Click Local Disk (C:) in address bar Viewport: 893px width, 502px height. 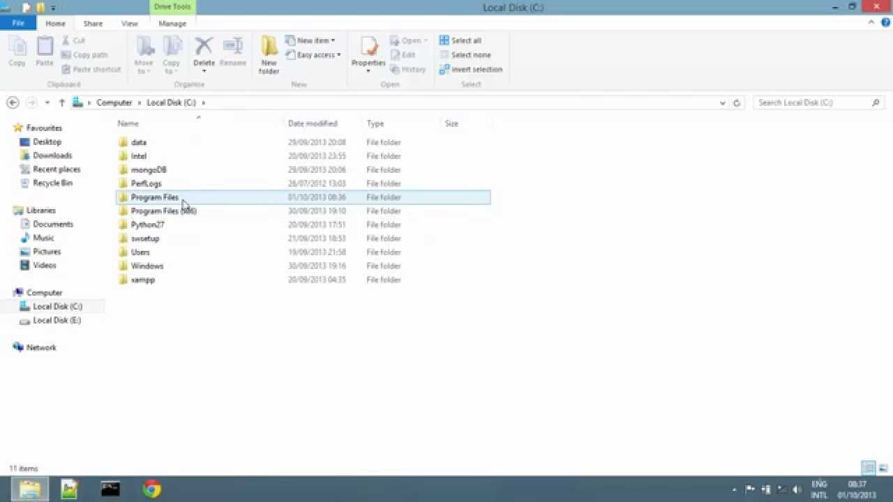[x=172, y=102]
